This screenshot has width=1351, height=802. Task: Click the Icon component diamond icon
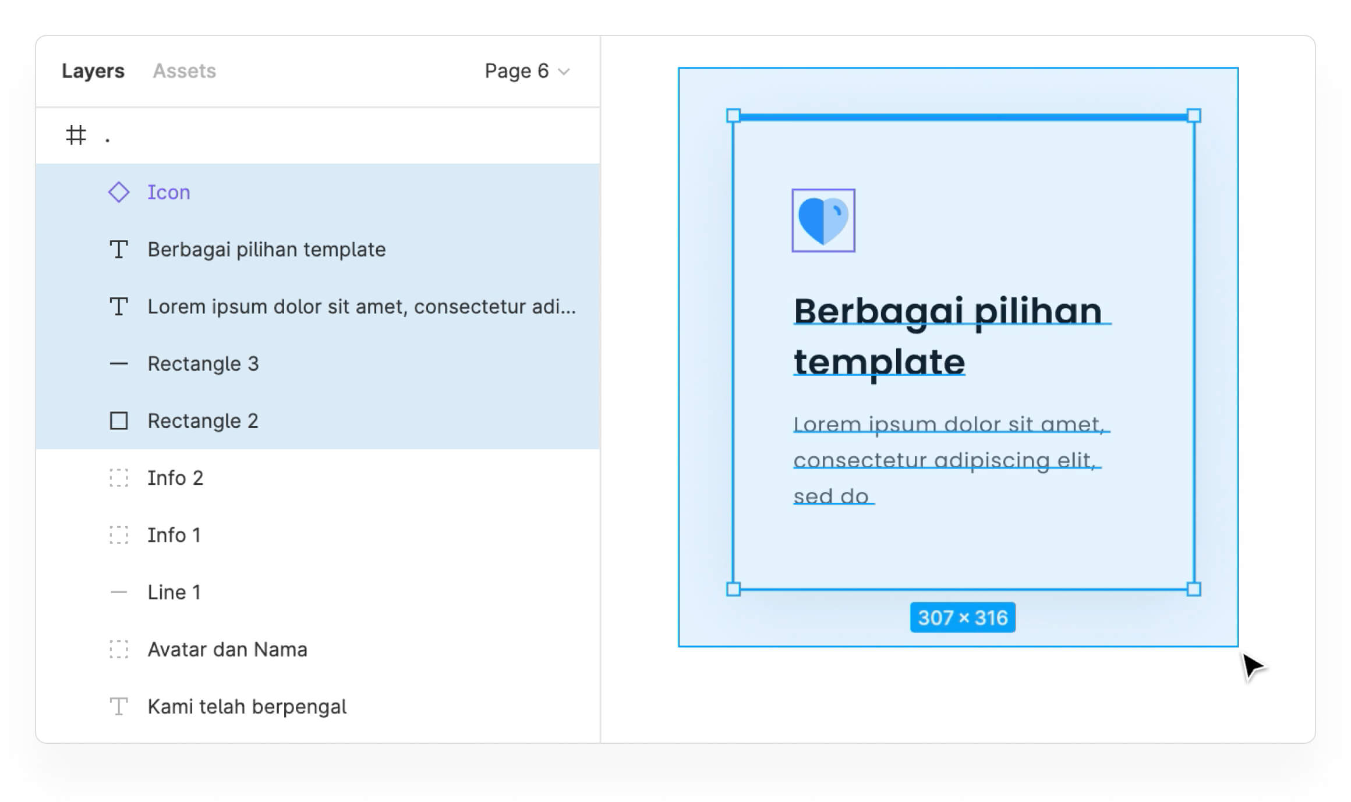click(119, 192)
